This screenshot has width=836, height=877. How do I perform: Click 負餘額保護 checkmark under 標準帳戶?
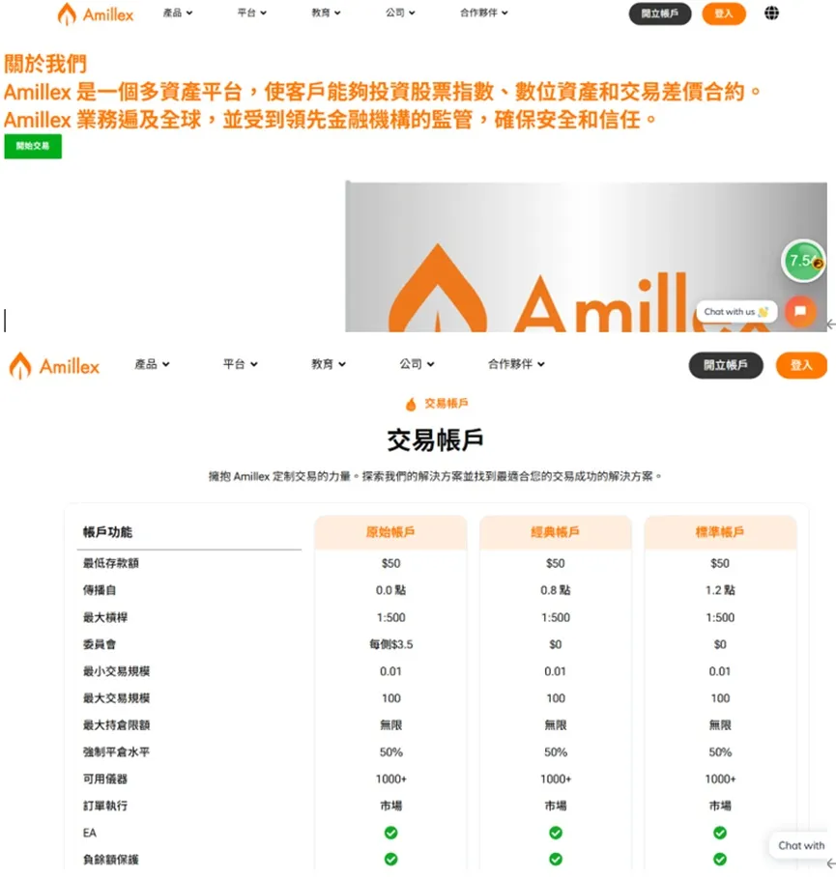click(720, 859)
